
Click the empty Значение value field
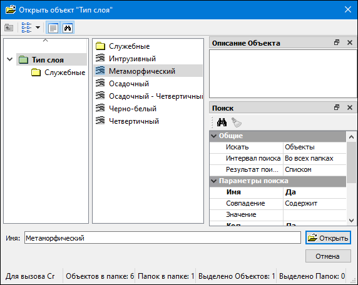click(x=315, y=214)
